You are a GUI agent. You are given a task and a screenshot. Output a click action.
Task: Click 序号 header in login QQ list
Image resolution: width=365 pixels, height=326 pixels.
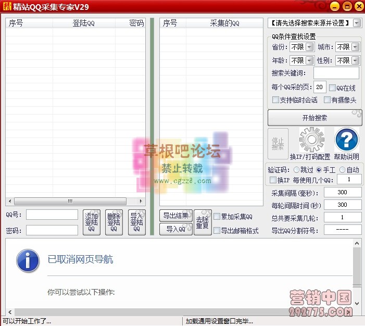point(29,23)
